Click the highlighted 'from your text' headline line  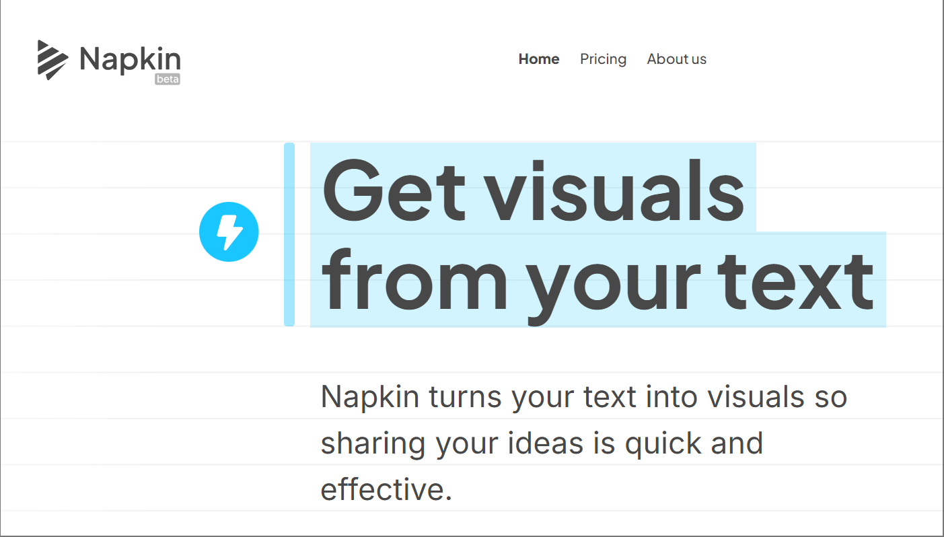pos(597,280)
